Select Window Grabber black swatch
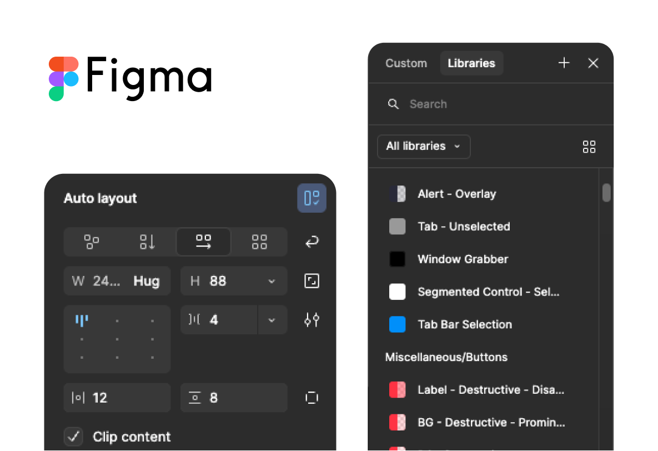658x451 pixels. tap(398, 259)
